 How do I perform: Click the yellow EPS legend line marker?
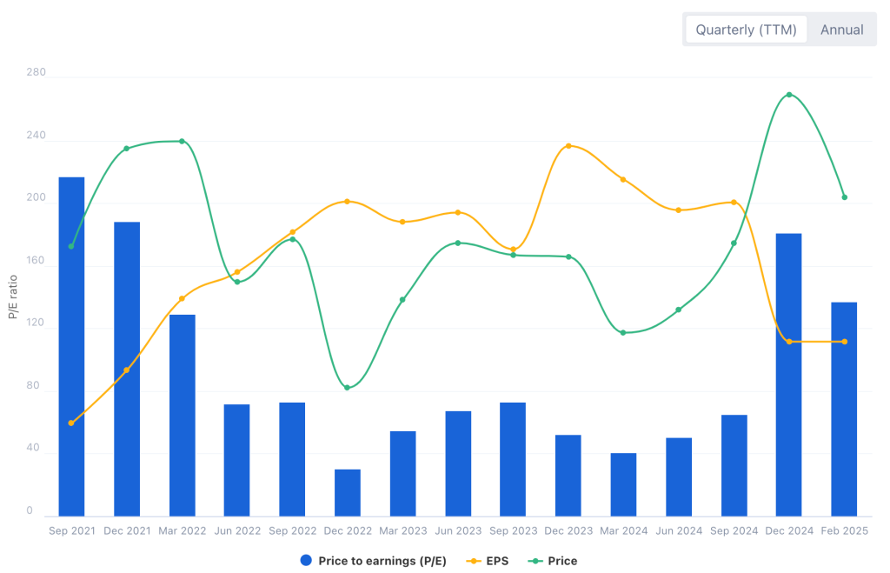click(474, 561)
